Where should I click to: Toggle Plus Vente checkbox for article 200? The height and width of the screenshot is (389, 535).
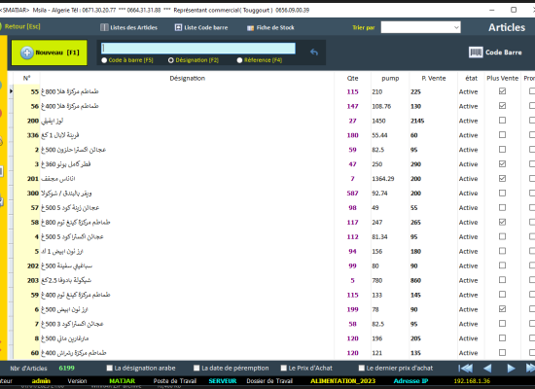[502, 121]
